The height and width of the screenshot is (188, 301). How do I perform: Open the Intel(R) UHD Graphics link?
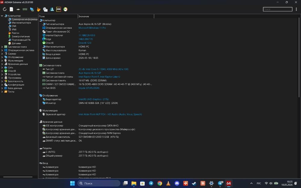click(94, 99)
